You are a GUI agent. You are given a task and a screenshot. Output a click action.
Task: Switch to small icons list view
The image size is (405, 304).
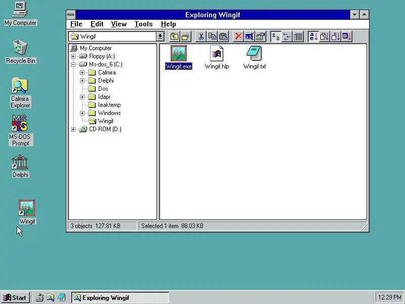[287, 36]
